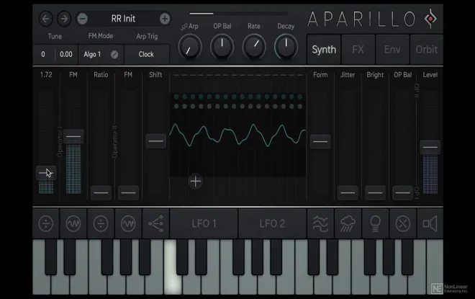Click the next preset forward arrow
The height and width of the screenshot is (299, 475).
click(x=64, y=19)
